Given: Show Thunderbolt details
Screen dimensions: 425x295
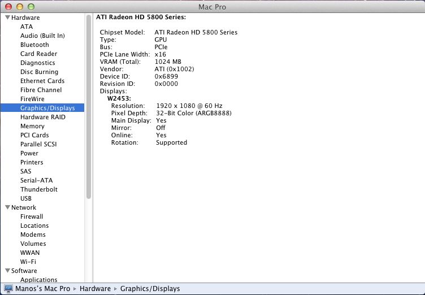Looking at the screenshot, I should click(x=39, y=189).
